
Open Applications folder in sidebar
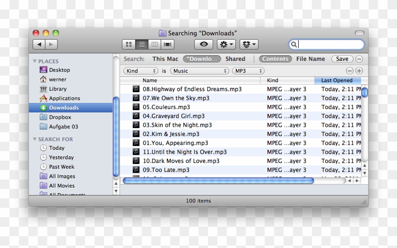[x=64, y=98]
